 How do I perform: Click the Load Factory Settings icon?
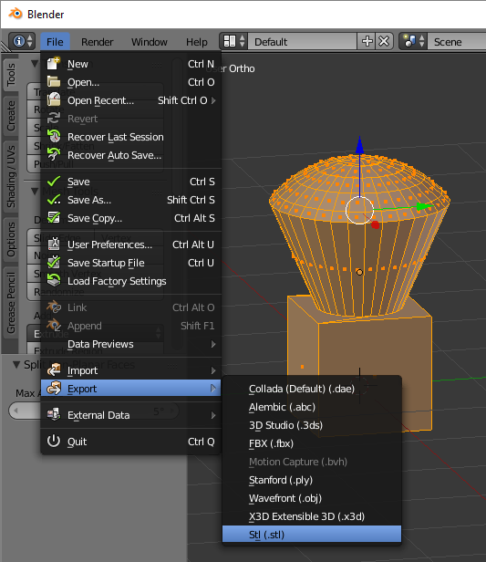click(54, 281)
